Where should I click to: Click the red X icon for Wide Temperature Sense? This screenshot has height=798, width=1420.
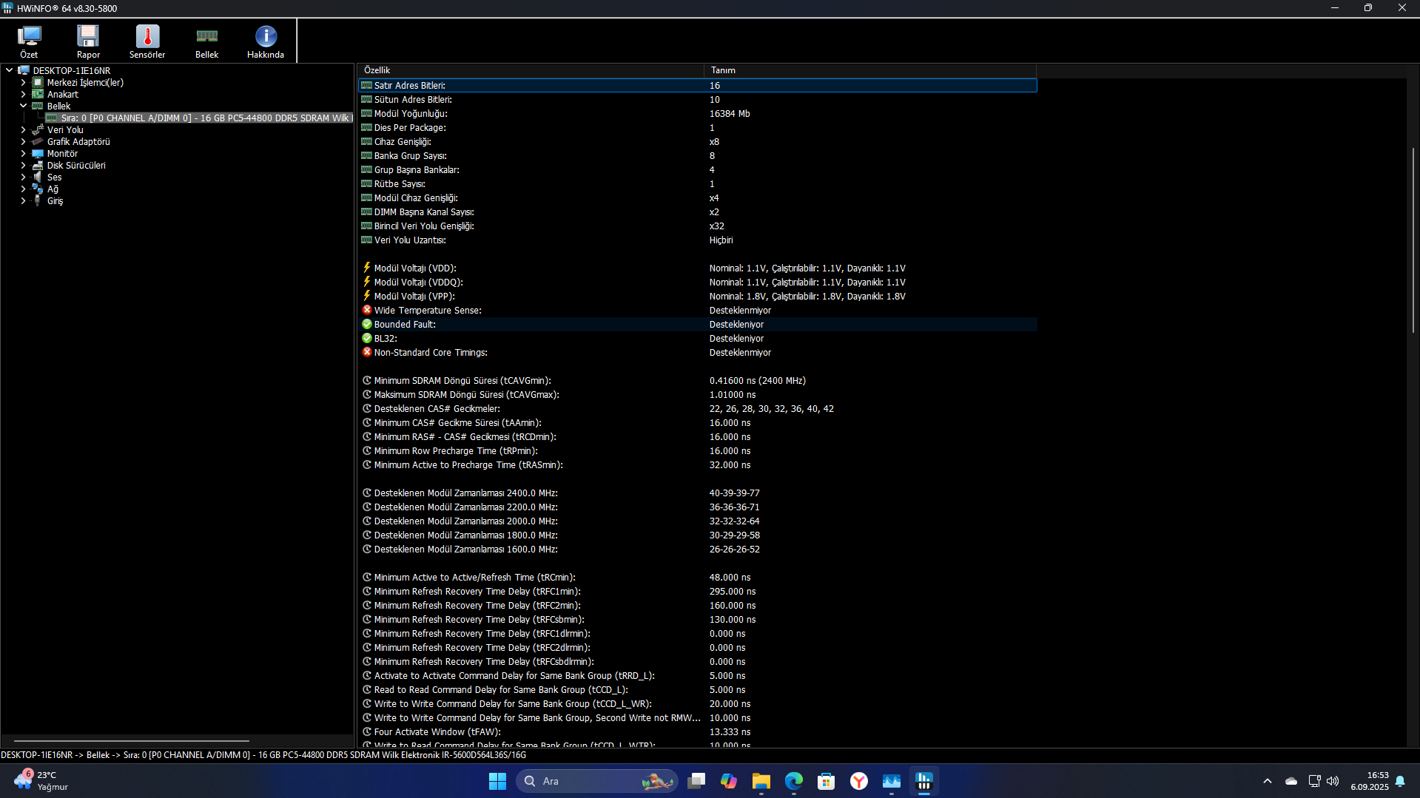tap(366, 310)
